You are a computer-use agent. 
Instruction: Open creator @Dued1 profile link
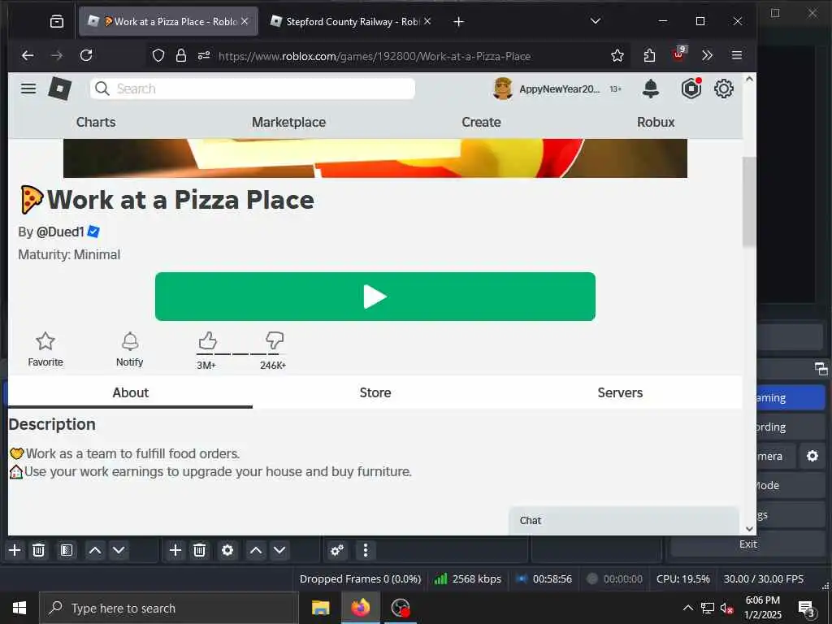pos(60,232)
